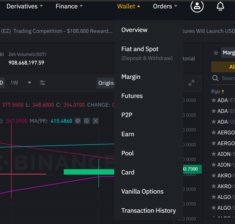Favorite the ADA/EU pair star
235x224 pixels.
tap(214, 111)
